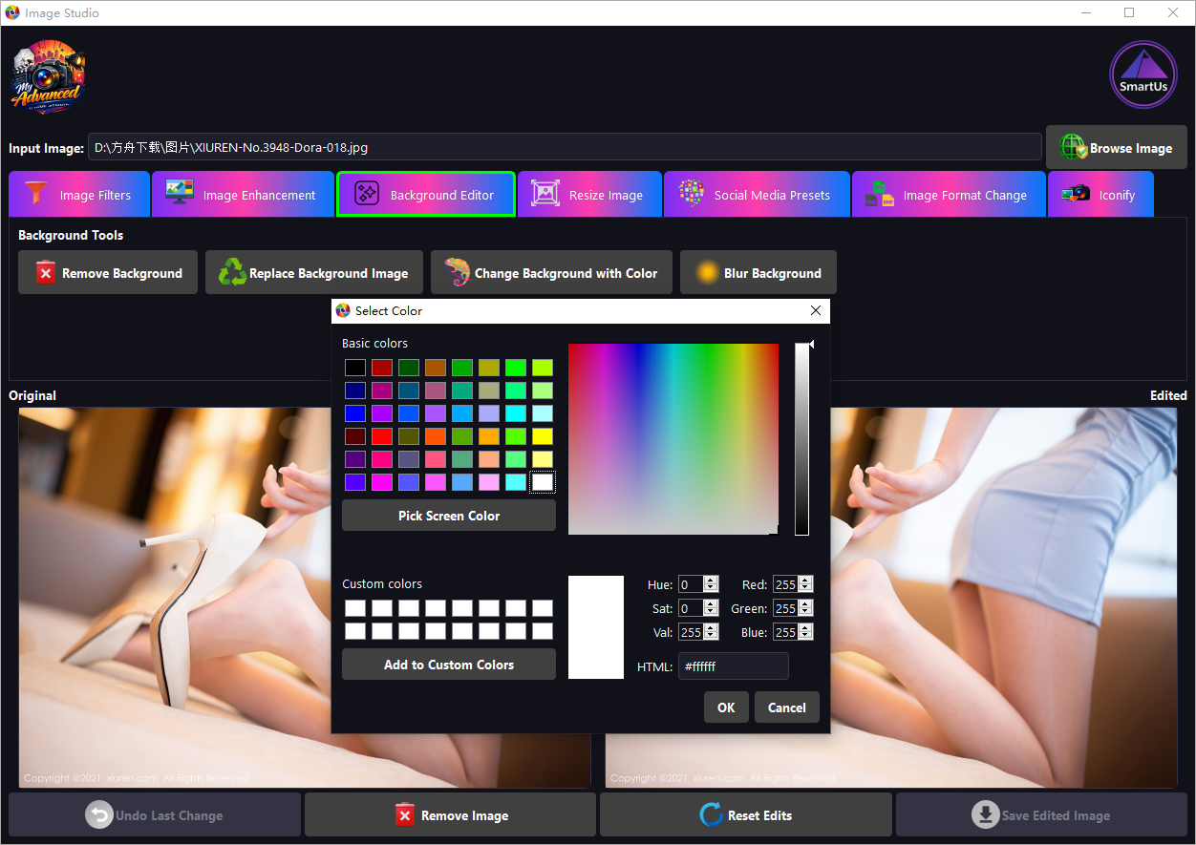Click the Blue value field

pos(785,632)
